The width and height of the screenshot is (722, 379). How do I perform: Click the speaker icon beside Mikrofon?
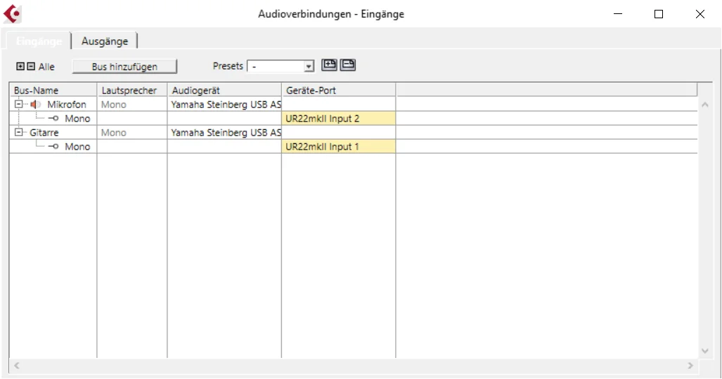pyautogui.click(x=35, y=105)
